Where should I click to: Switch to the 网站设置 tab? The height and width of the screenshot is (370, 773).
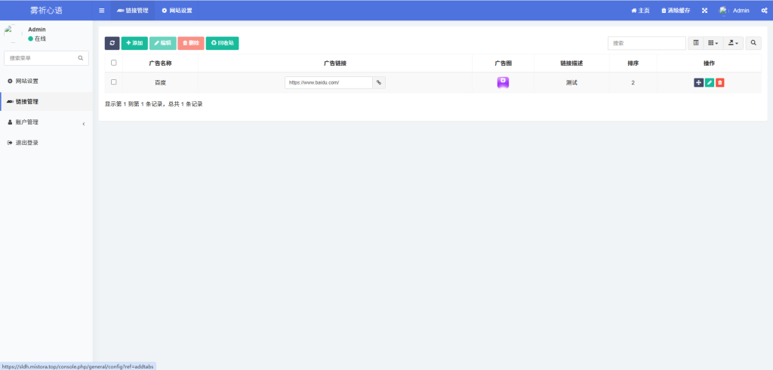click(x=177, y=11)
